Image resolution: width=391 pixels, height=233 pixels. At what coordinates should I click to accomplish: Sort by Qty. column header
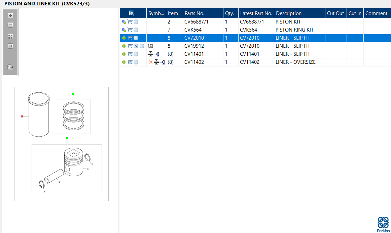click(x=230, y=13)
